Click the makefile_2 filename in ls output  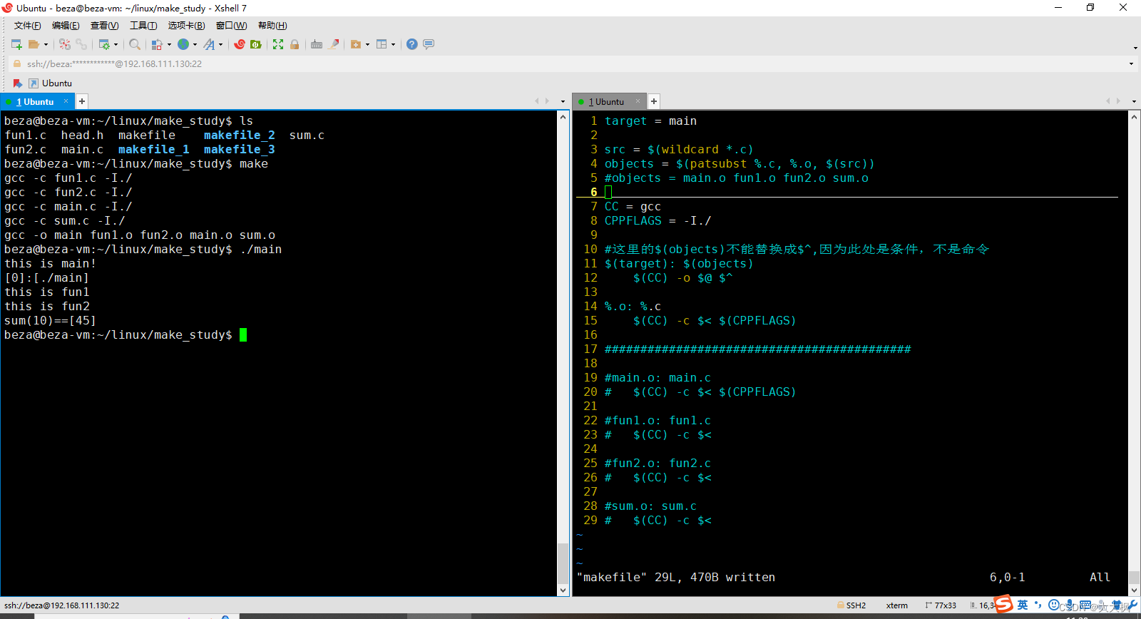pos(240,135)
